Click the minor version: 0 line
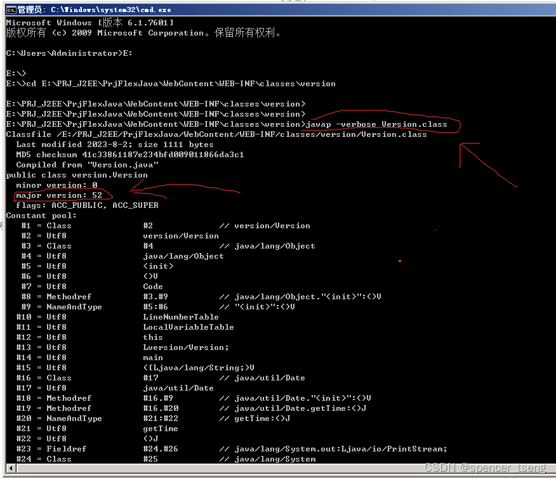Screen dimensions: 556x480 point(57,185)
